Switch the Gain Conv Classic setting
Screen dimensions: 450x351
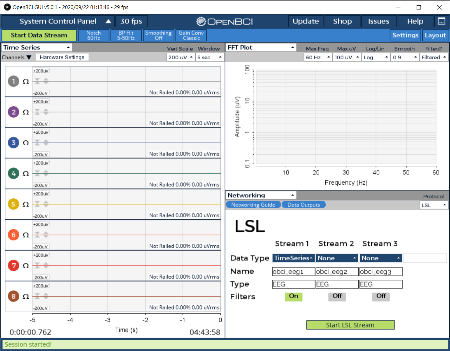(x=191, y=35)
